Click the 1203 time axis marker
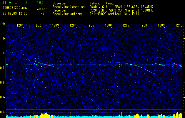This screenshot has width=185, height=118. coord(56,25)
